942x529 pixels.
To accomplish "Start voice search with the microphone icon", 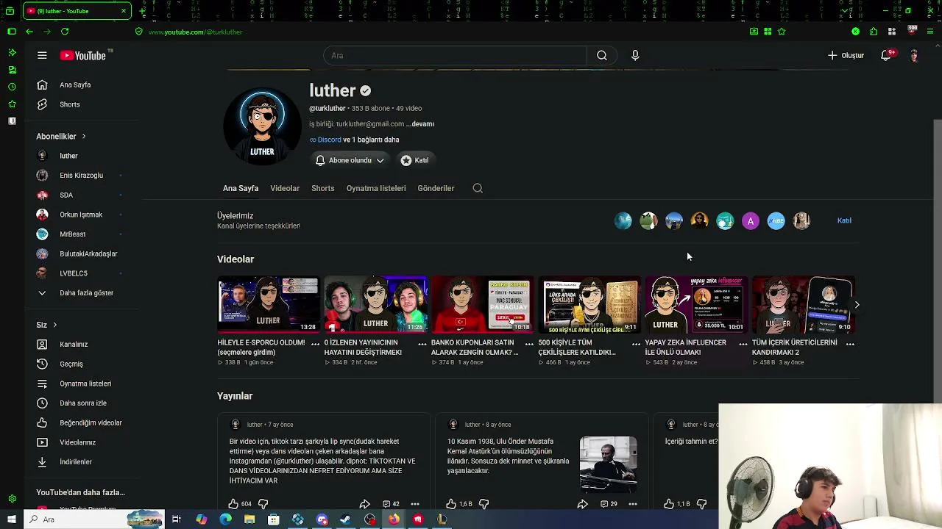I will [x=635, y=55].
